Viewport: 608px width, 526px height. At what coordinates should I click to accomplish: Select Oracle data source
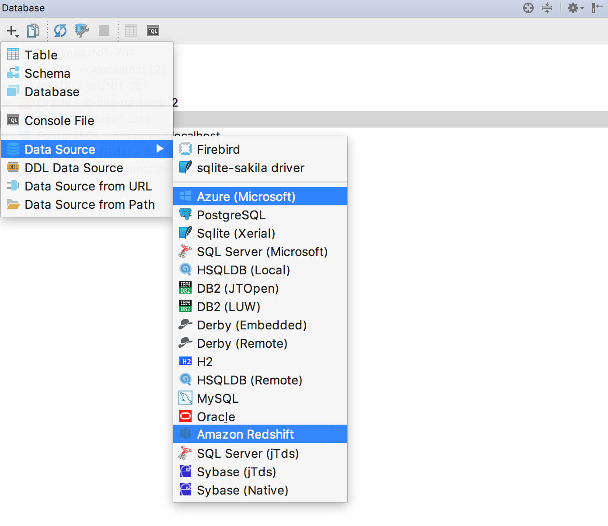(x=260, y=417)
